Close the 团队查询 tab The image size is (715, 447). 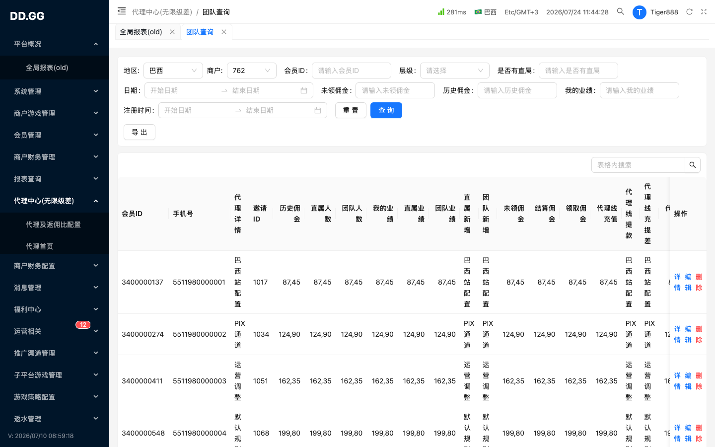coord(224,32)
